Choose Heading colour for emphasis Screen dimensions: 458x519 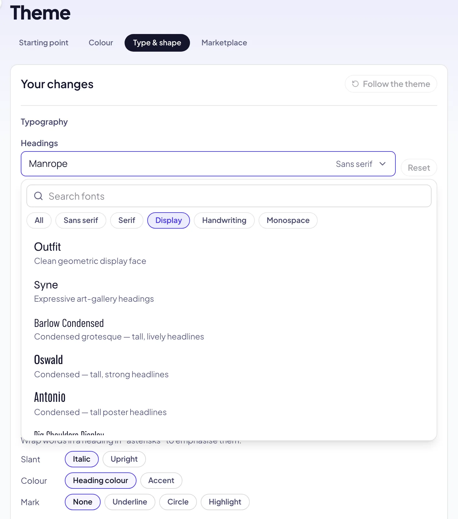tap(101, 481)
